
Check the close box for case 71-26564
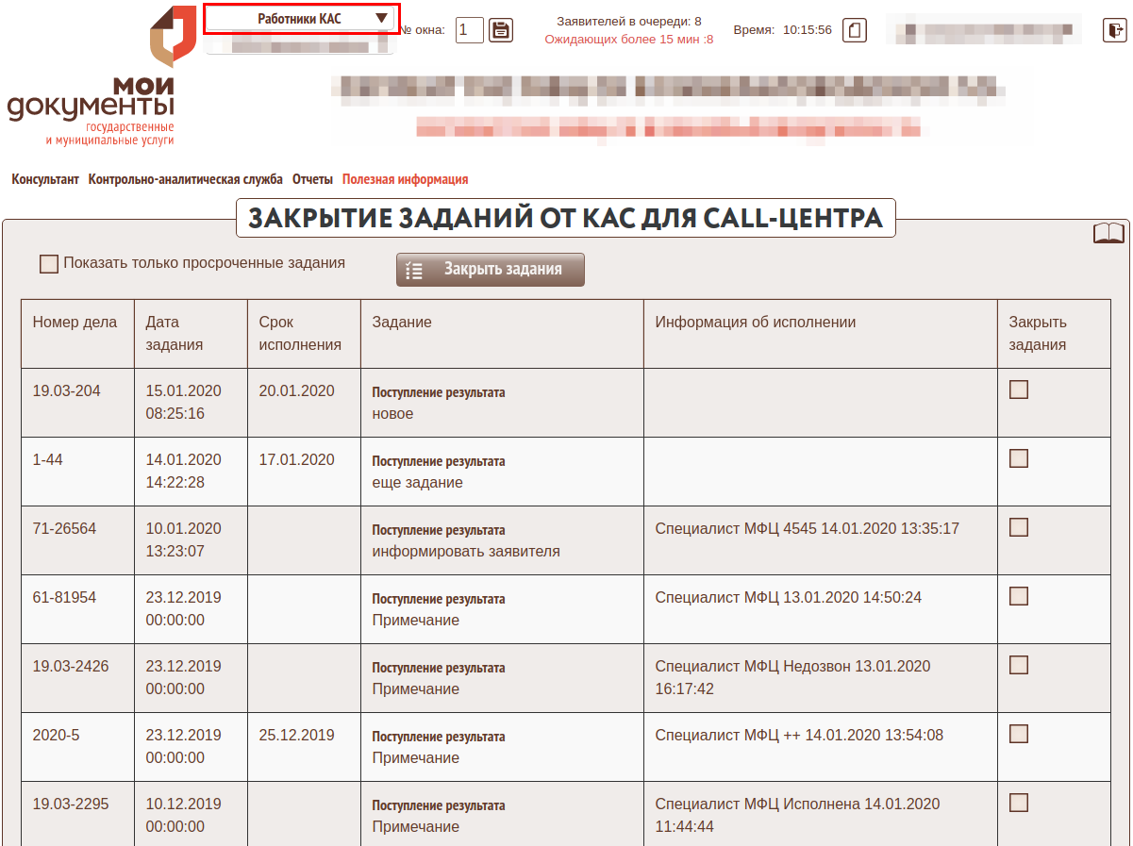(1019, 527)
